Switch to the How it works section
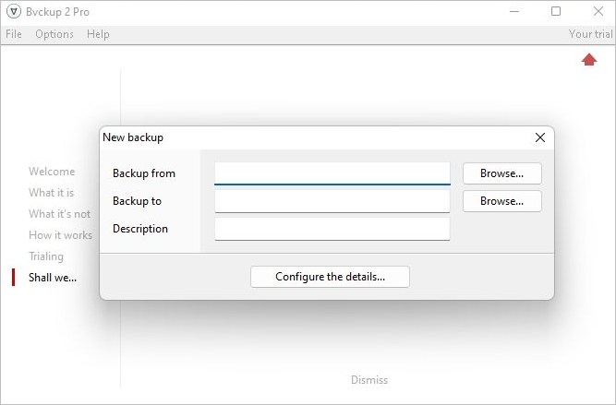This screenshot has height=405, width=616. pos(60,235)
